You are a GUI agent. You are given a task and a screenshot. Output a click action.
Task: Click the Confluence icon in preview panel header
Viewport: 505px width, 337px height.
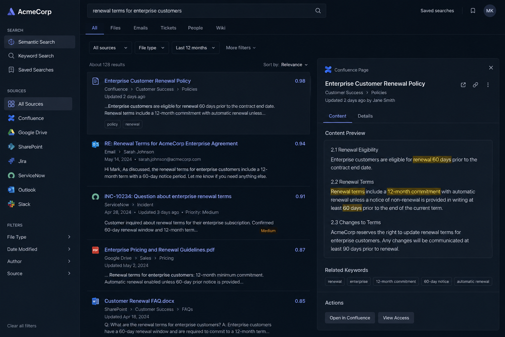(x=328, y=70)
